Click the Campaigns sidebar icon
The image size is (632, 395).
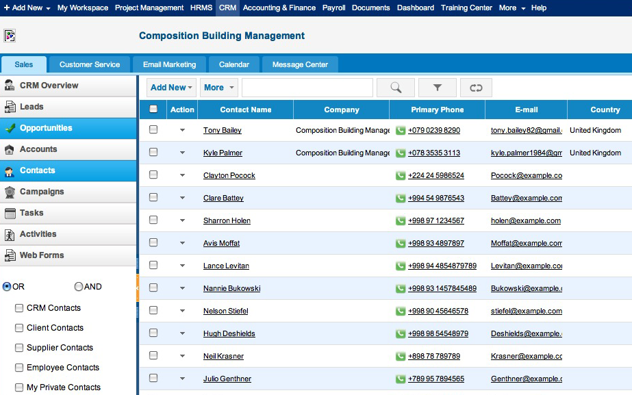[10, 192]
